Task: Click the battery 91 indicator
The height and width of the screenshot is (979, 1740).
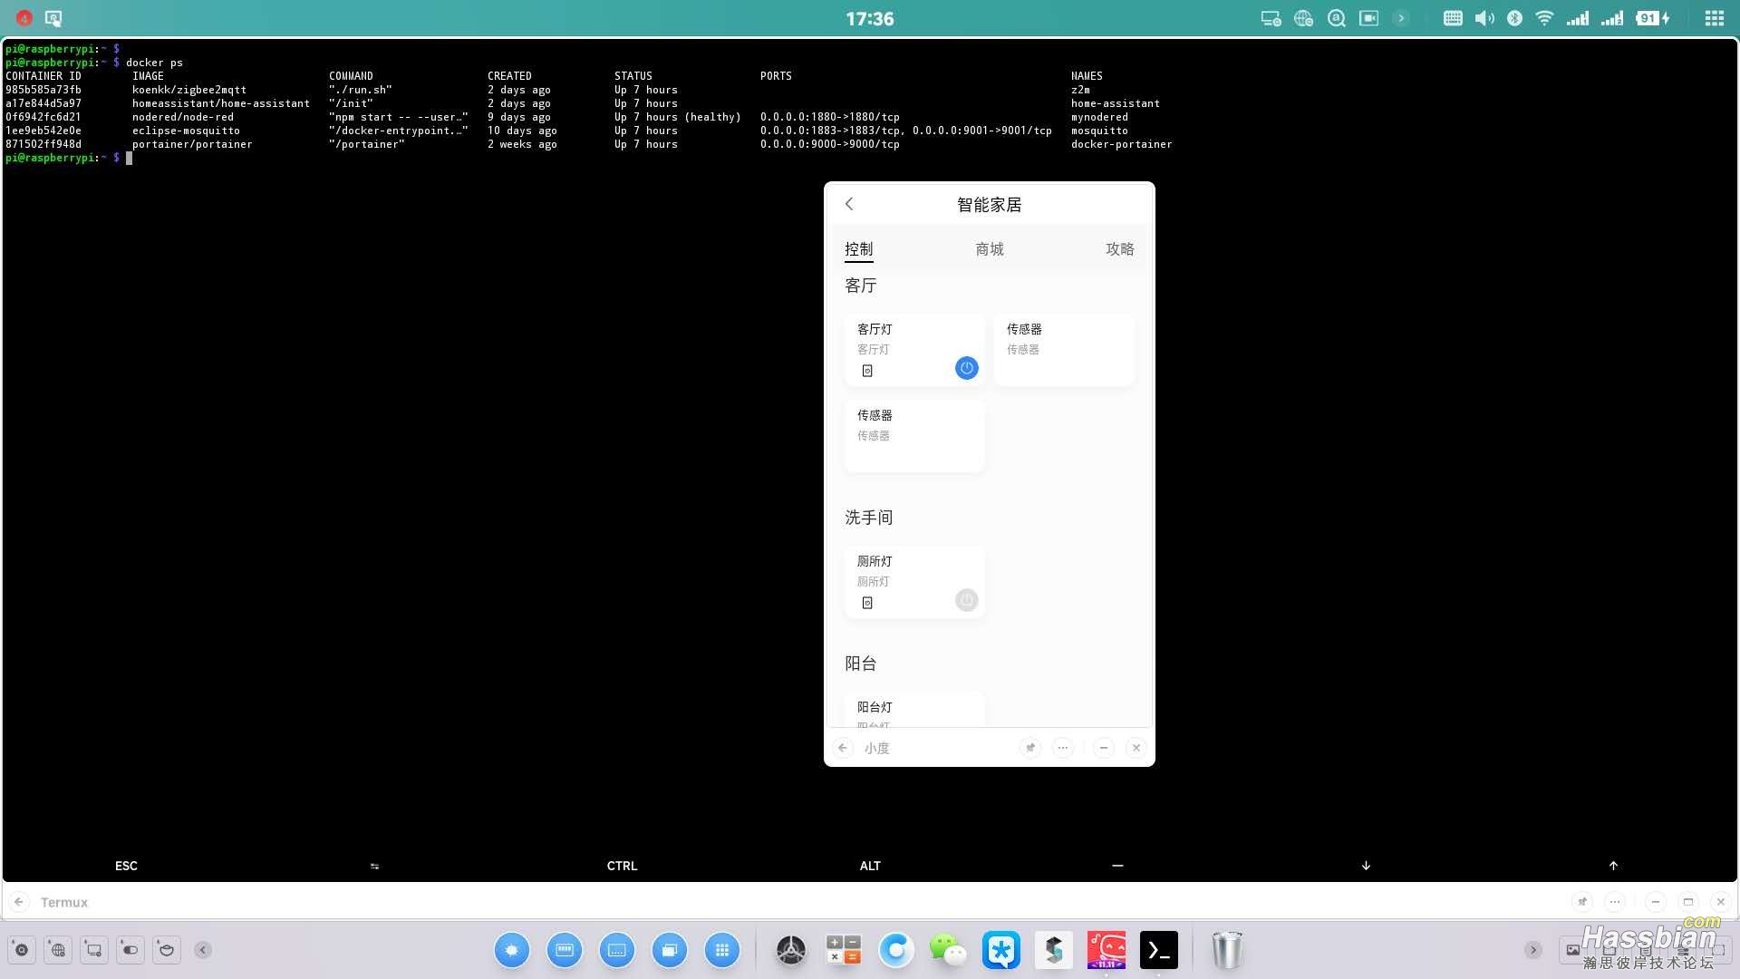Action: (x=1653, y=18)
